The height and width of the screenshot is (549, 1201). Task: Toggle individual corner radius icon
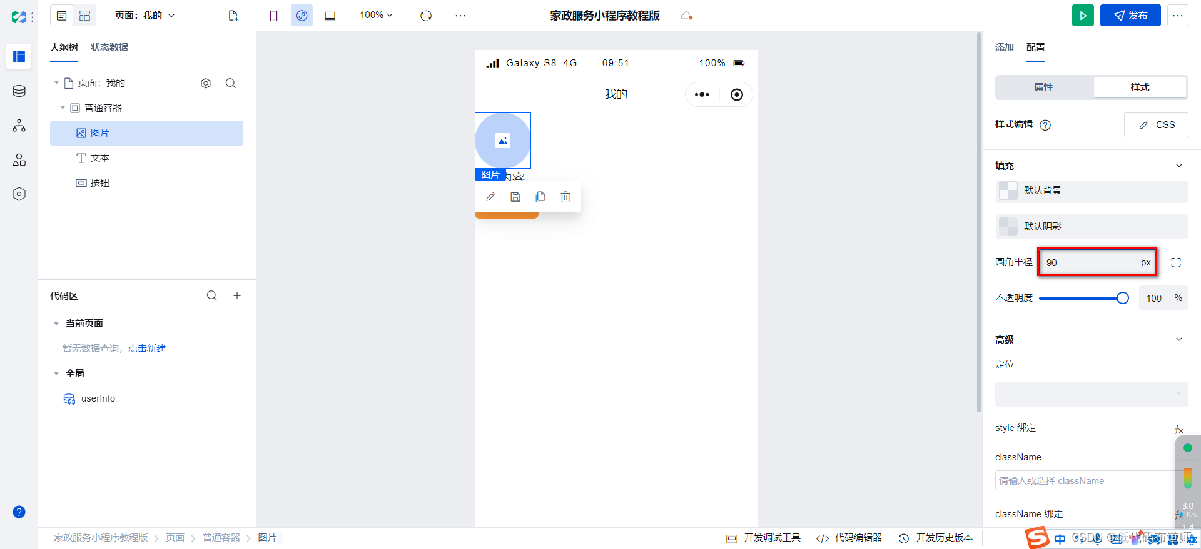[x=1176, y=263]
